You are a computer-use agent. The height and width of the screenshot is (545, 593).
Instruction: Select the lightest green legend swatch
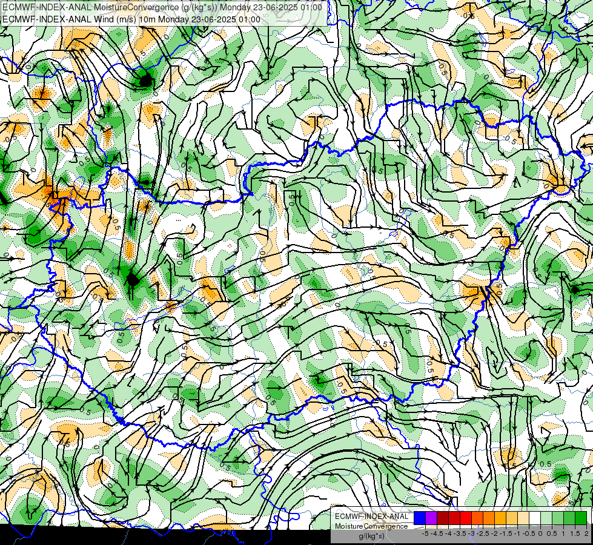pos(546,518)
